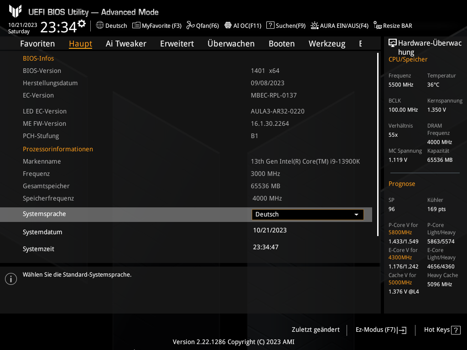This screenshot has width=467, height=350.
Task: Click the globe language icon
Action: (x=100, y=26)
